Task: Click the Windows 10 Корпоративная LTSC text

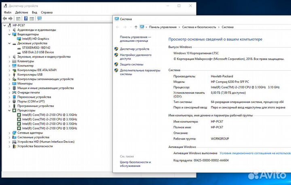Action: pos(196,53)
